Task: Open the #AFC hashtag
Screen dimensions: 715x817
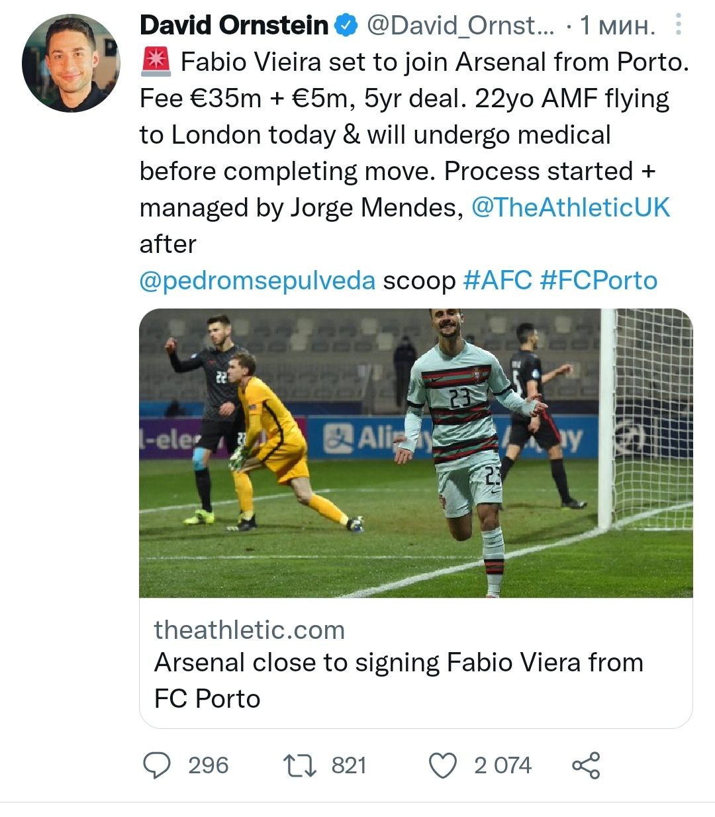Action: (497, 280)
